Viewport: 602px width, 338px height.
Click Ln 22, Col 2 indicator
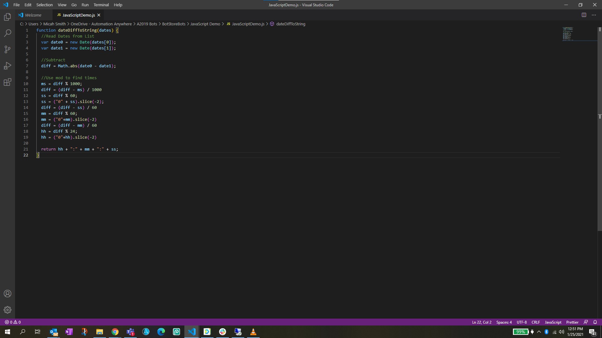[x=482, y=322]
